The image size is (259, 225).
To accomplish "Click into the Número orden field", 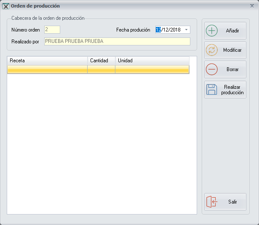I will click(x=52, y=30).
